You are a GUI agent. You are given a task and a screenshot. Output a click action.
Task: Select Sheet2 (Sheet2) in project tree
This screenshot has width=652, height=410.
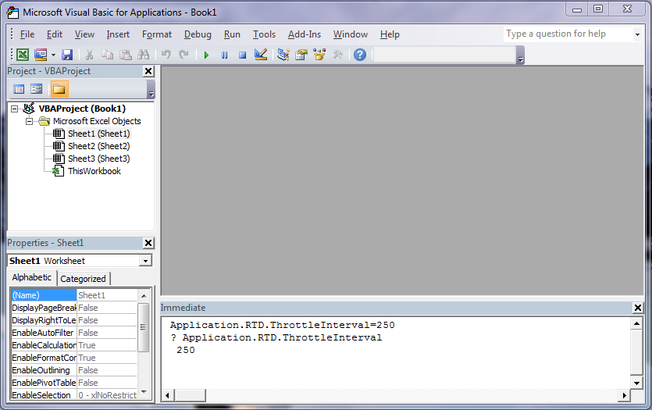coord(99,146)
